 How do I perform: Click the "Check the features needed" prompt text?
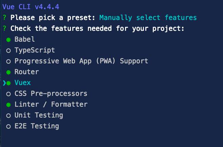pos(97,28)
